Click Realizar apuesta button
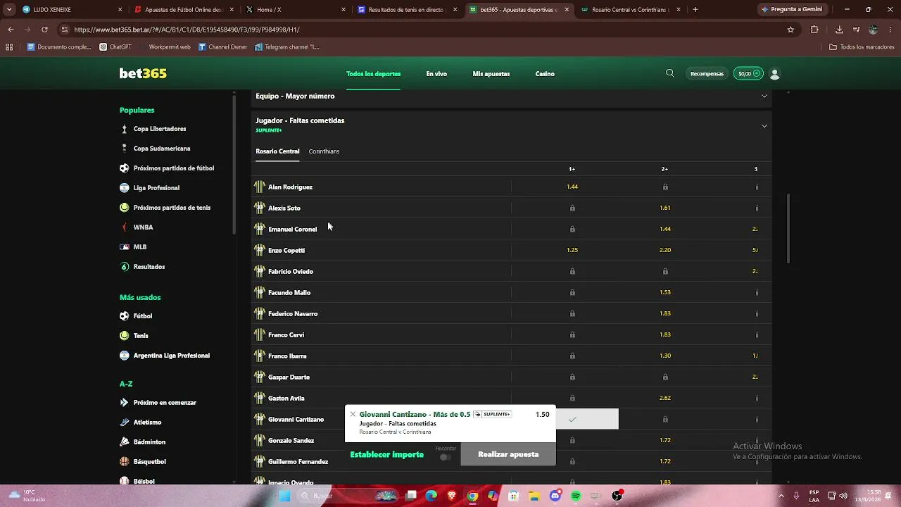901x507 pixels. [x=508, y=454]
